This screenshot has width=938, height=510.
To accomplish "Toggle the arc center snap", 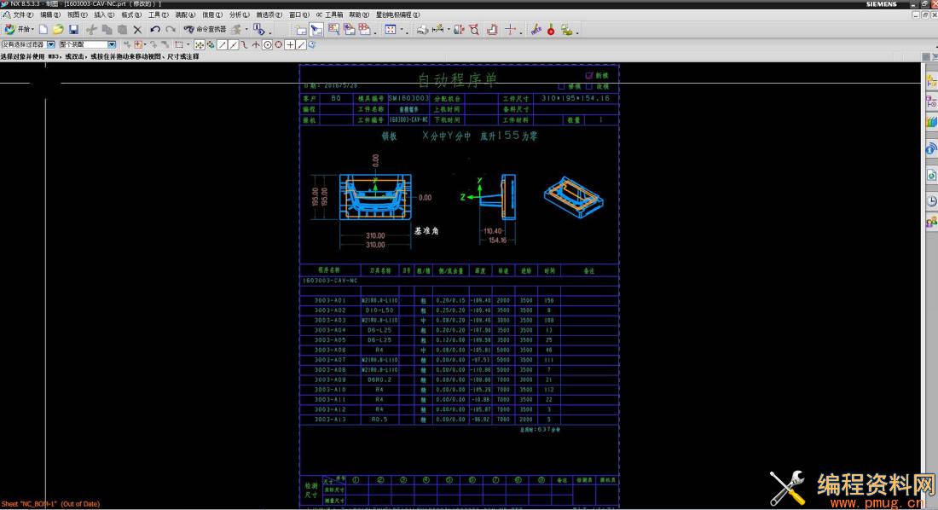I will (268, 45).
